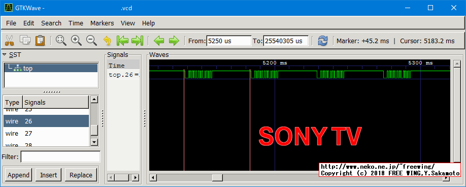Open the Time menu
The image size is (466, 187).
tap(76, 23)
